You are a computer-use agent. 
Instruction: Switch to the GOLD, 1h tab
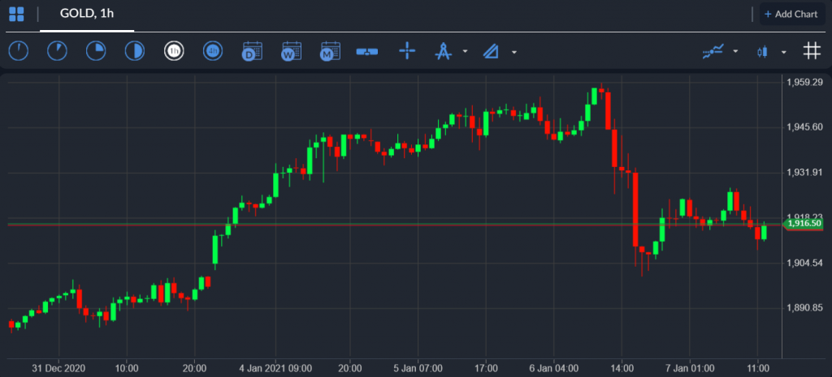[87, 14]
